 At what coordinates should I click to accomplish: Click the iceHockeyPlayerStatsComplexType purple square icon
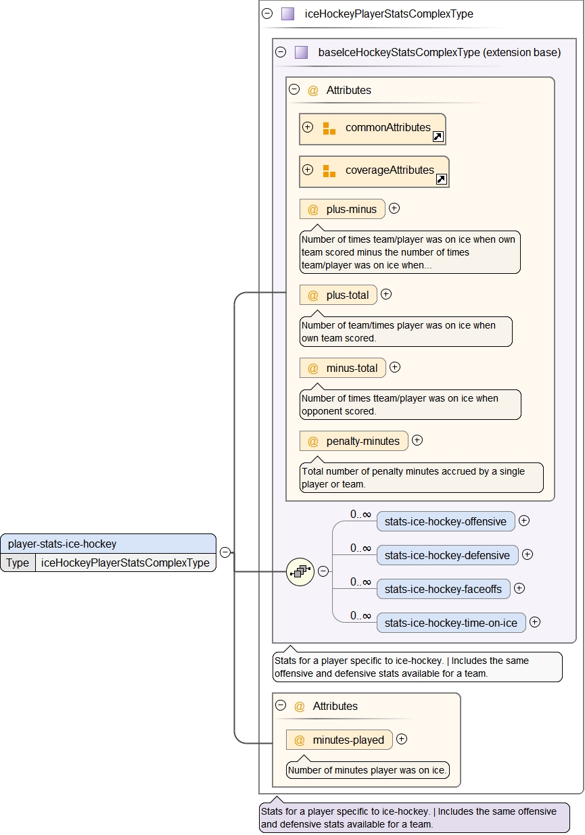click(x=287, y=14)
